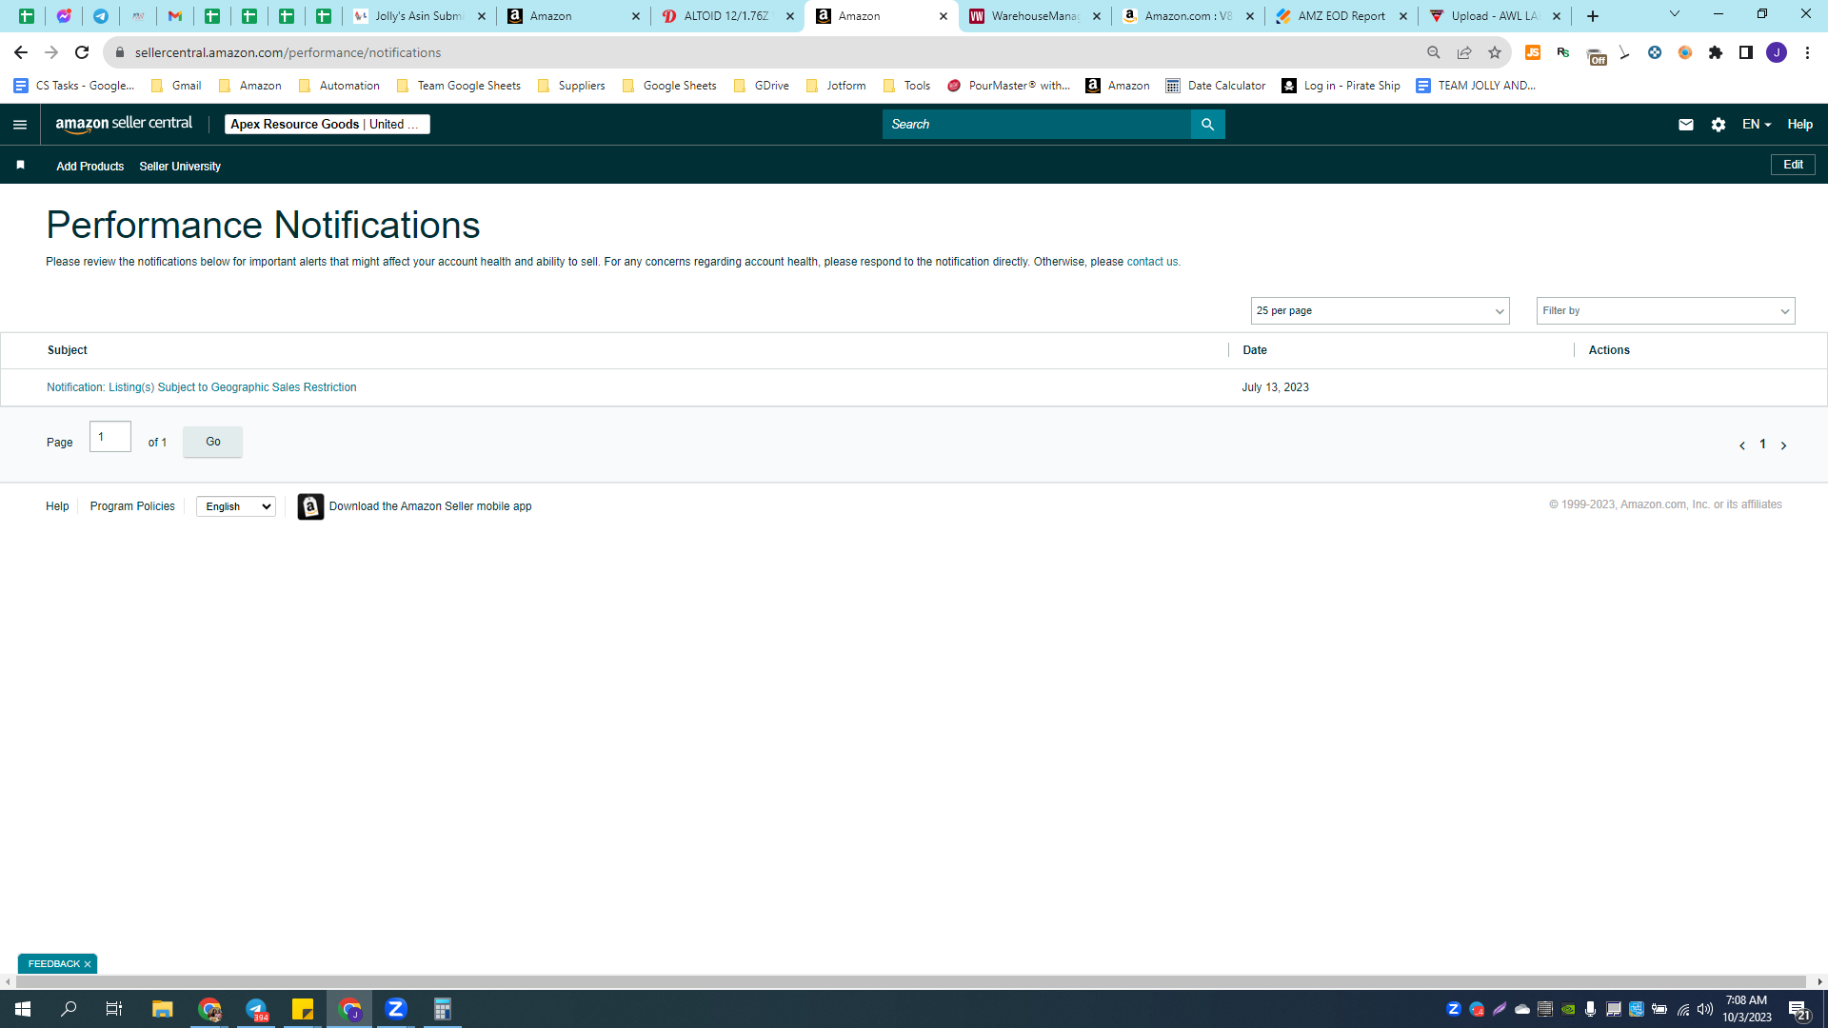Open the Geographic Sales Restriction notification
Screen dimensions: 1828x1028
(202, 387)
